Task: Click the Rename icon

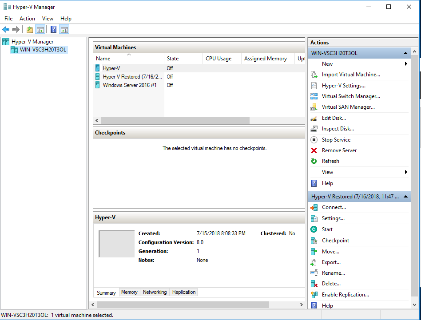Action: pos(314,273)
